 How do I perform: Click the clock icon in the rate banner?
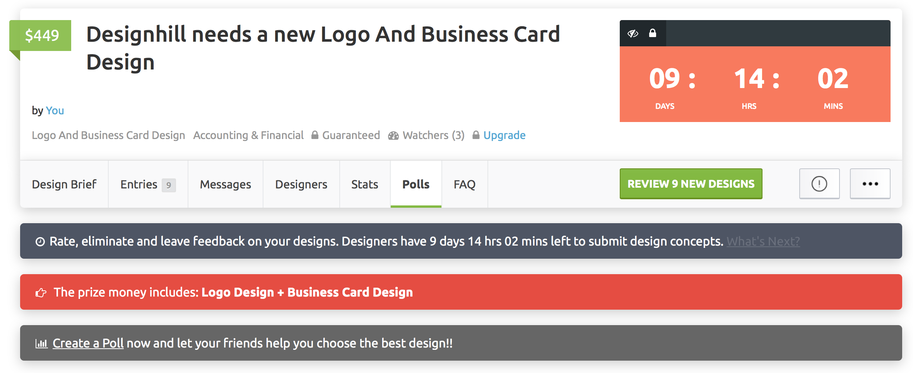(x=40, y=242)
